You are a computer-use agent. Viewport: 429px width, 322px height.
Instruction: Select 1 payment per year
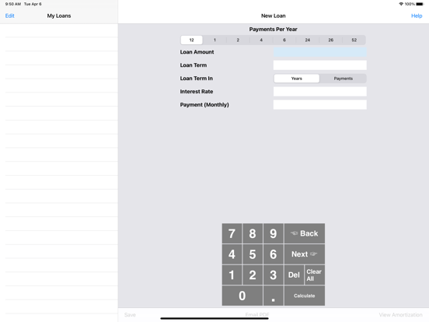point(214,40)
